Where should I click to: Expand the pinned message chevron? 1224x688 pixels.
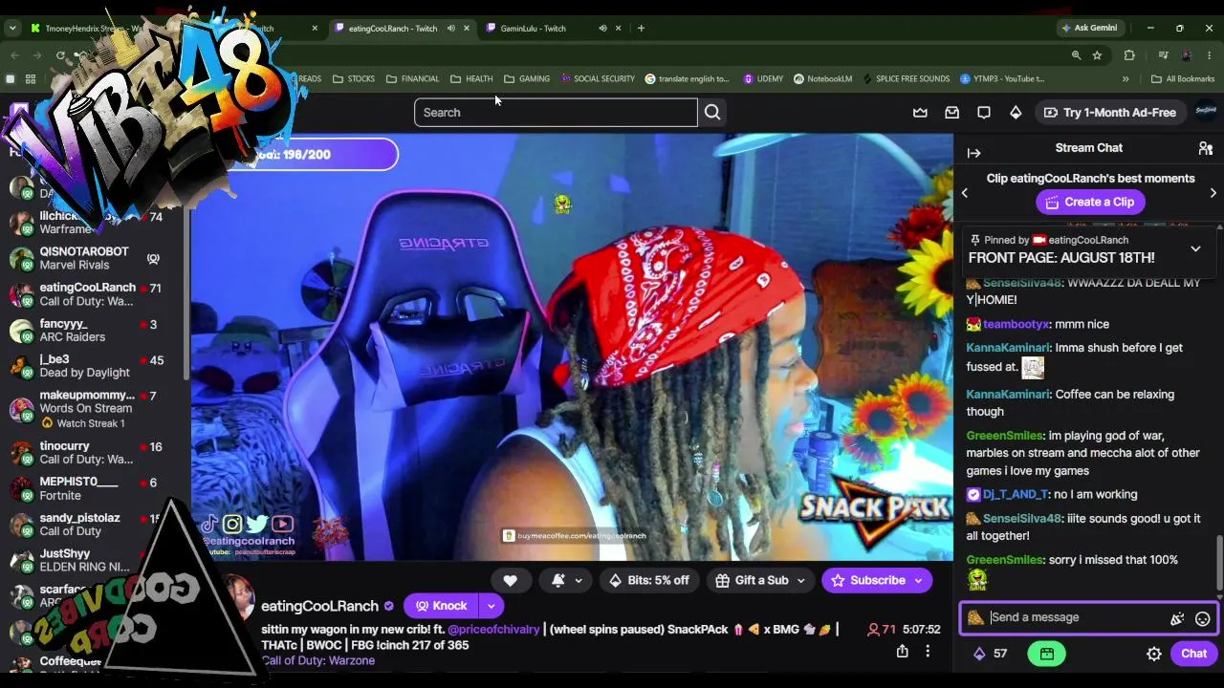[1195, 249]
